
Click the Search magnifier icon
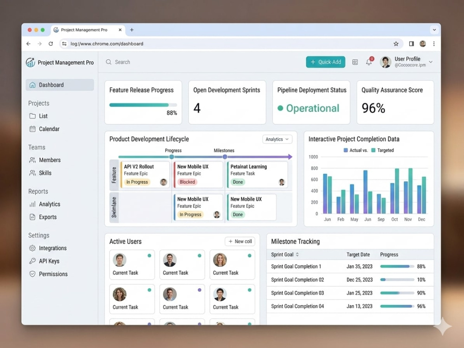point(109,62)
